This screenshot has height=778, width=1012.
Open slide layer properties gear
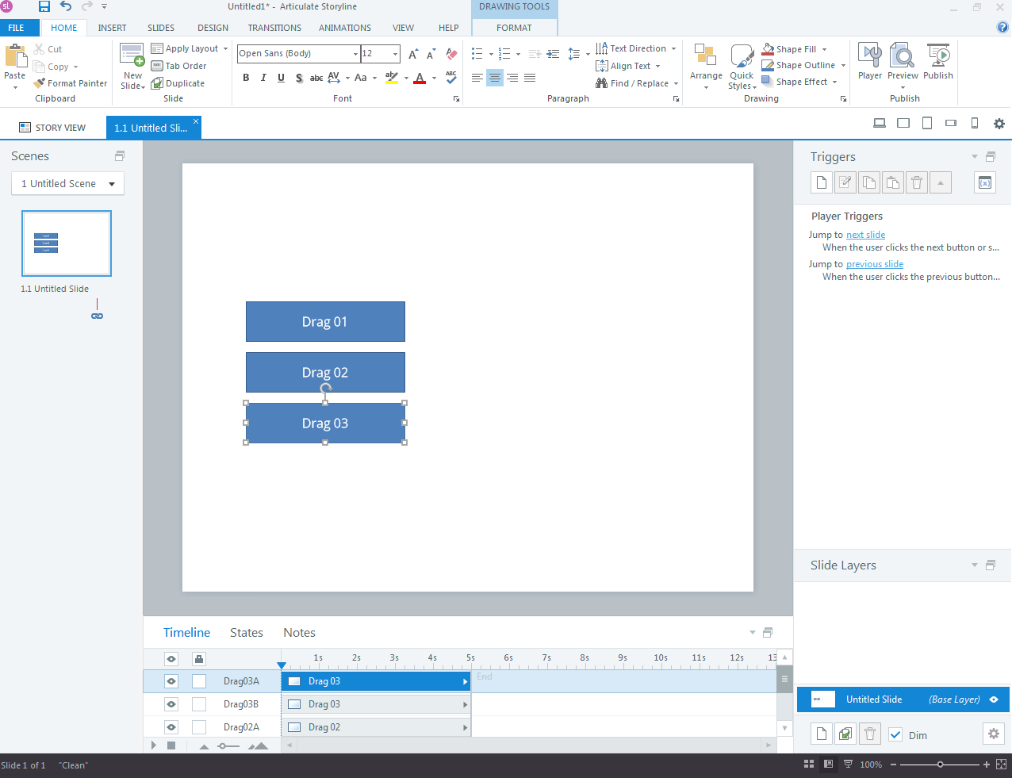[x=993, y=734]
